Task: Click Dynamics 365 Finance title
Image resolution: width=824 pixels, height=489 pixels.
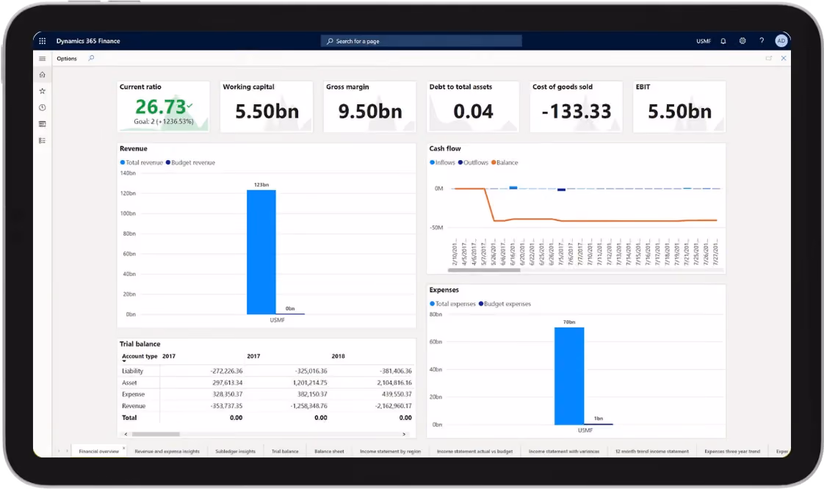Action: 88,41
